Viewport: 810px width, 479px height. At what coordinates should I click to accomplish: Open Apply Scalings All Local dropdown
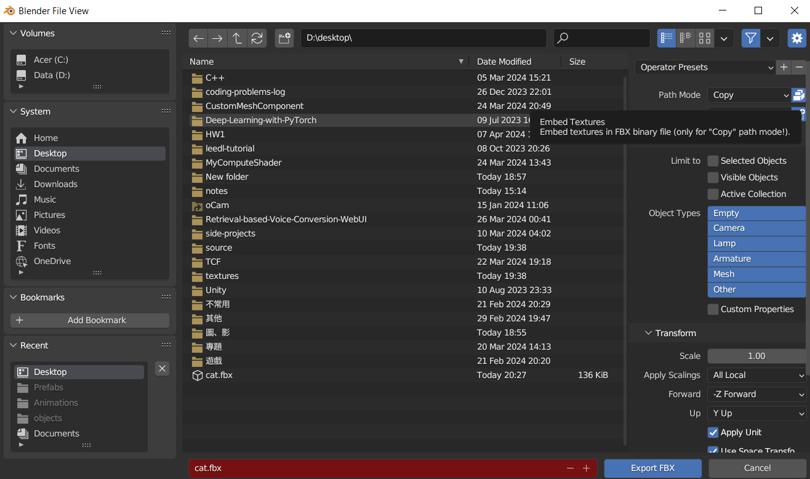point(756,375)
